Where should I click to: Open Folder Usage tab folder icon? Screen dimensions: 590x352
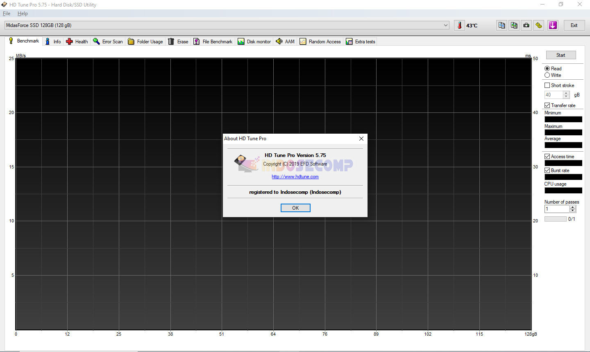[131, 41]
